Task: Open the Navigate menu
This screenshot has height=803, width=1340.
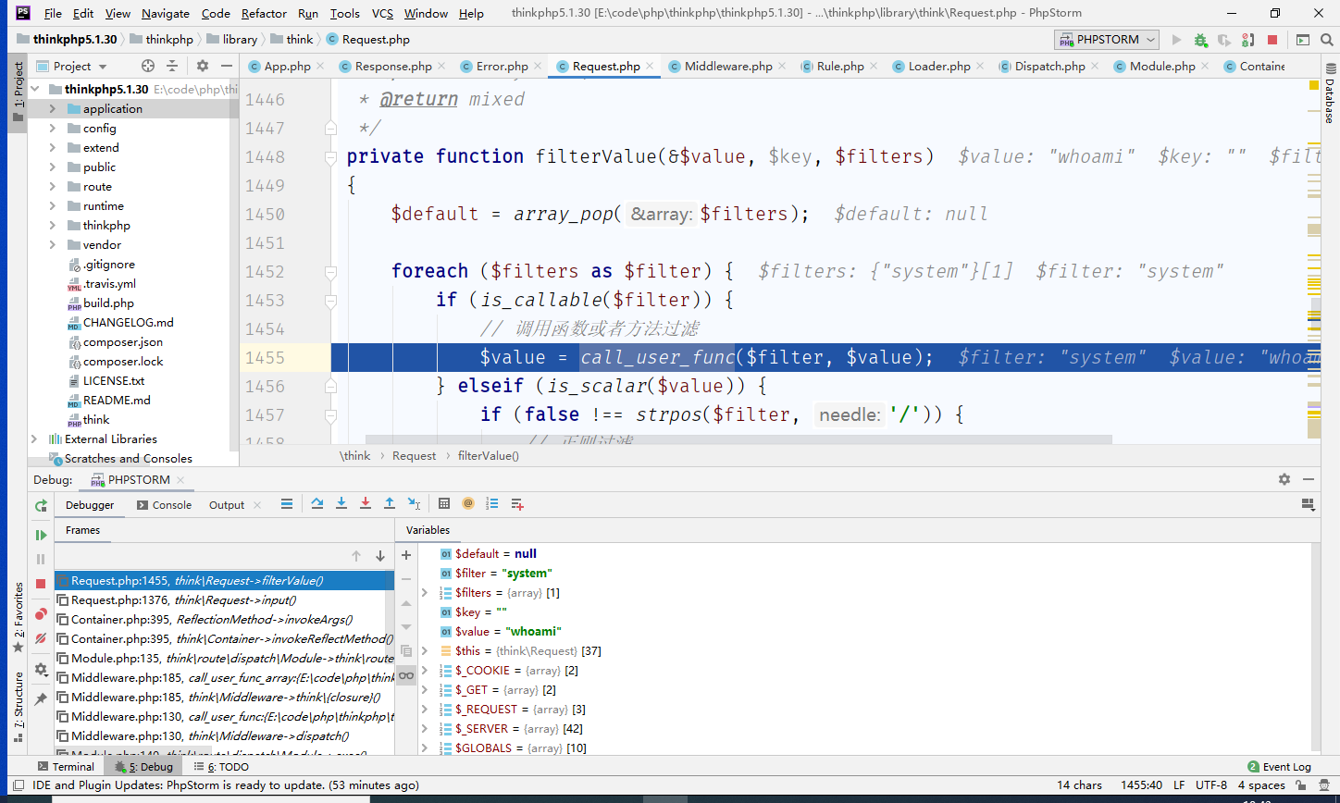Action: pyautogui.click(x=166, y=13)
